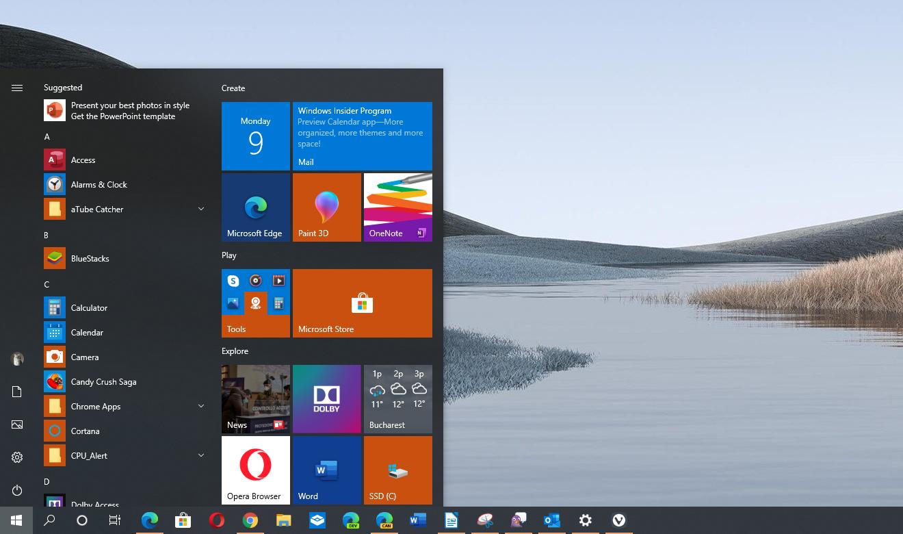This screenshot has height=534, width=903.
Task: Open the Microsoft Store tile
Action: 362,303
